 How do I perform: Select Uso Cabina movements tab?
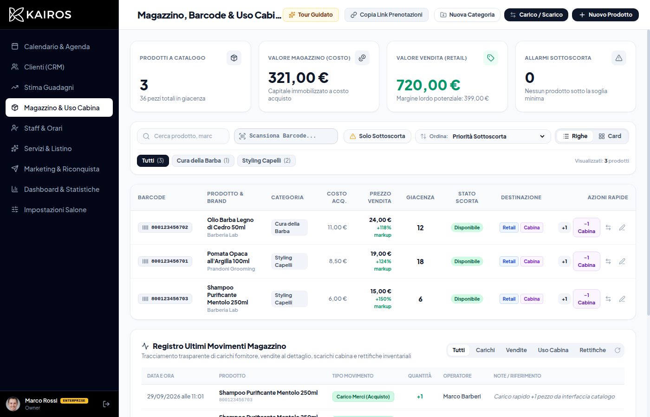pyautogui.click(x=553, y=350)
